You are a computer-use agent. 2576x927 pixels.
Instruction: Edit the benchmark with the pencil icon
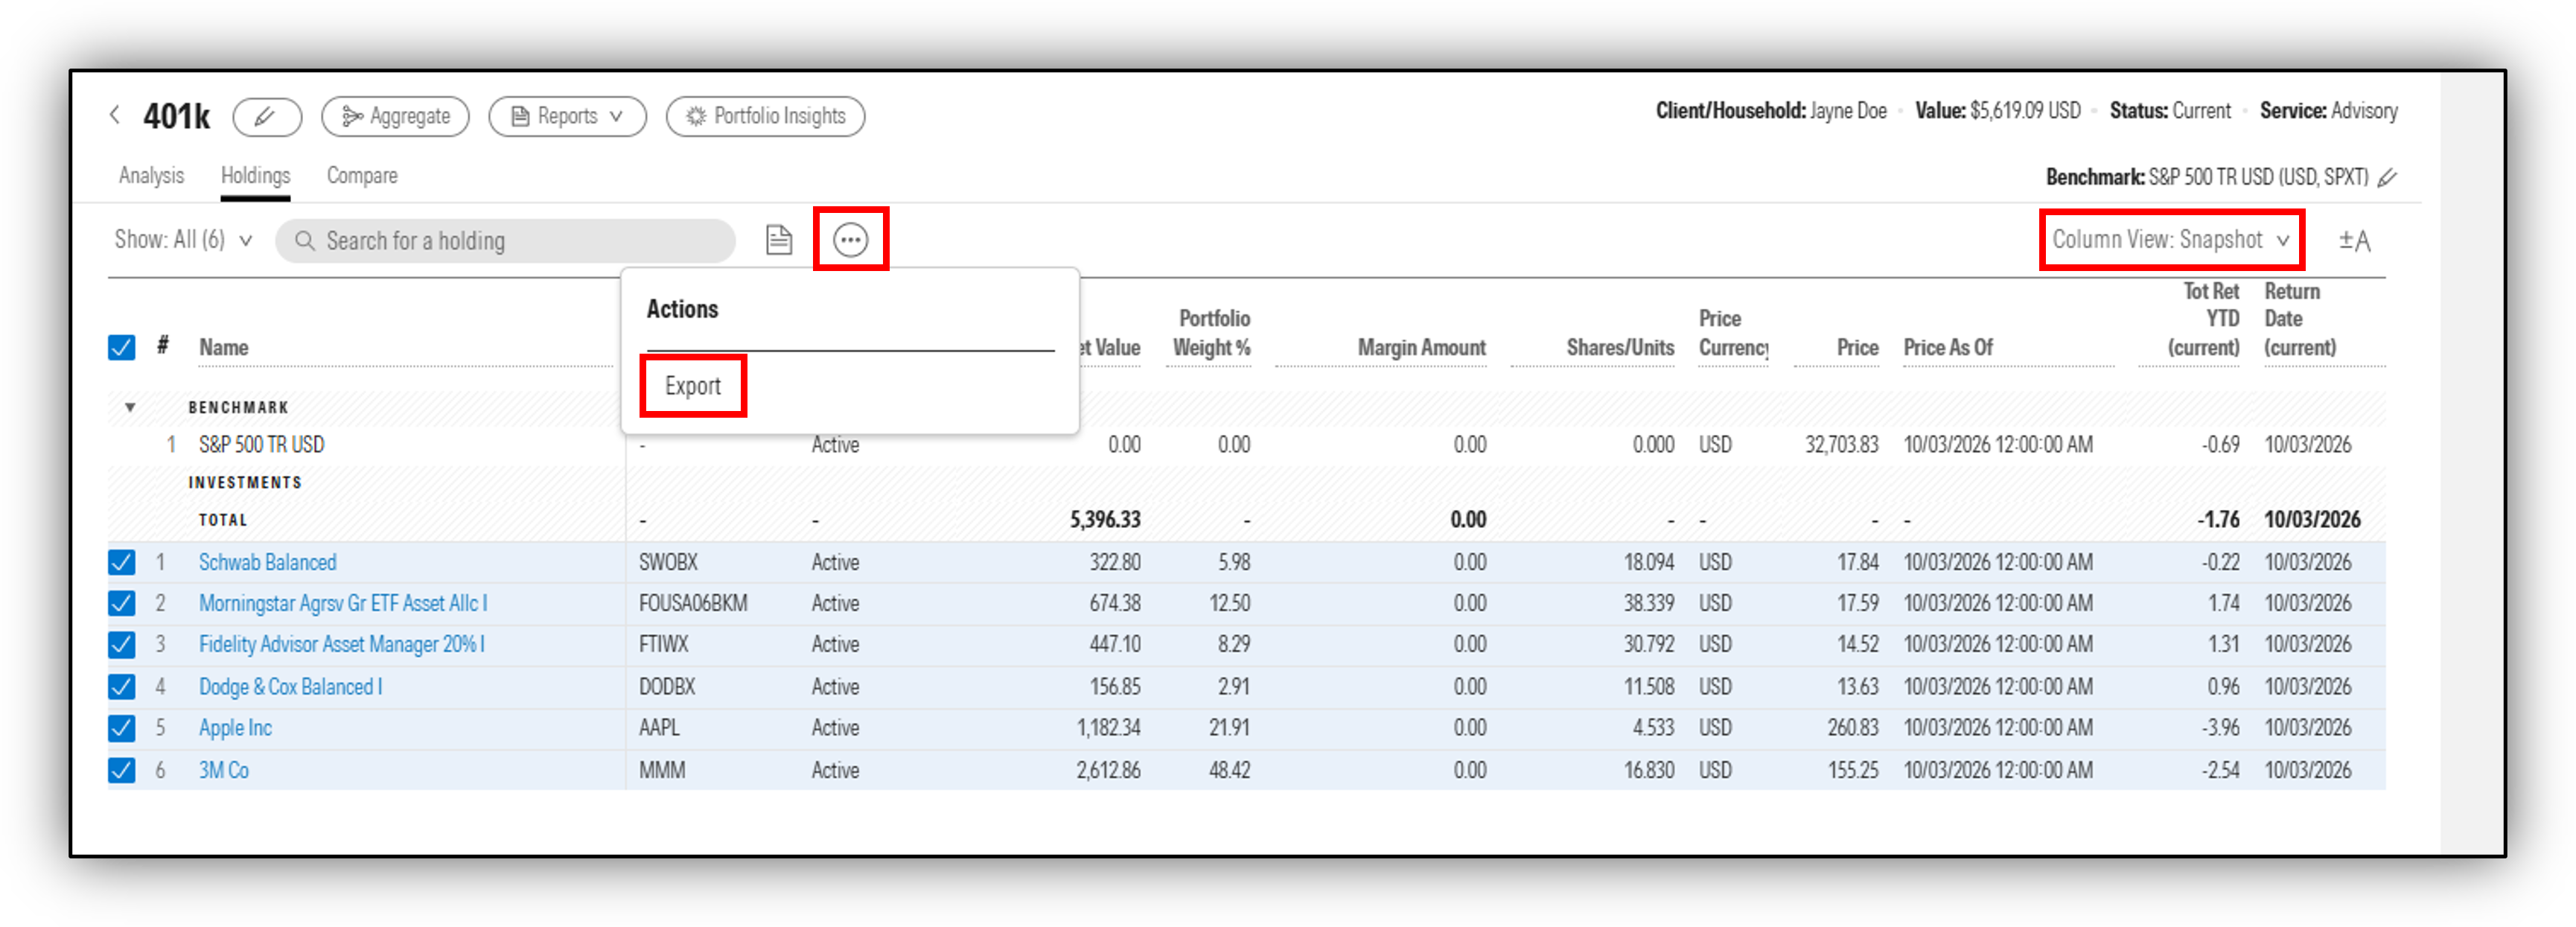coord(2387,178)
